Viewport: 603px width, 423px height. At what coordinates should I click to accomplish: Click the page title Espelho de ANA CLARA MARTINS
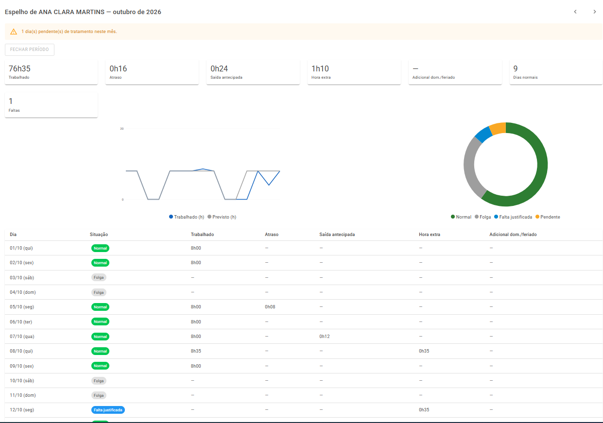pyautogui.click(x=83, y=12)
